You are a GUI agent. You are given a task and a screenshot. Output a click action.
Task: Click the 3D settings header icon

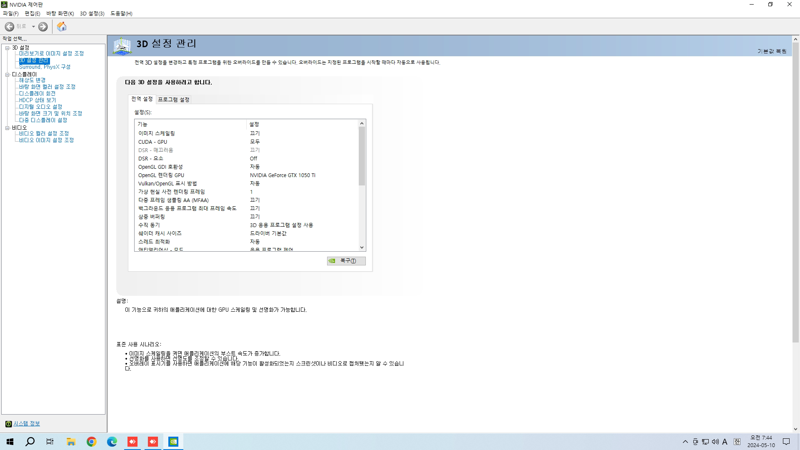click(x=122, y=46)
